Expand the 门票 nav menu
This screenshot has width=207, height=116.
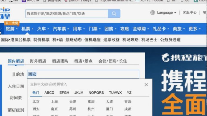click(95, 29)
